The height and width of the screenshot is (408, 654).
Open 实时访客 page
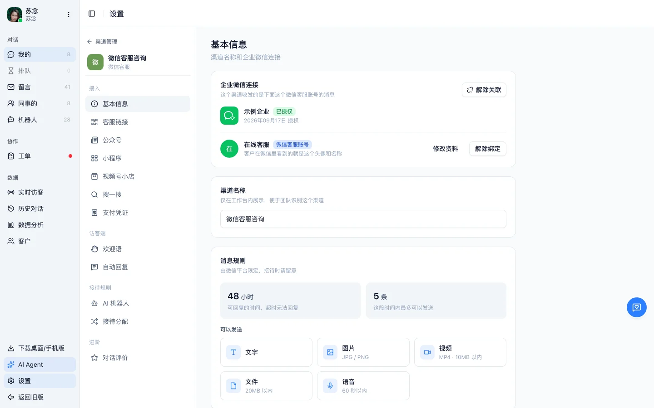[40, 192]
